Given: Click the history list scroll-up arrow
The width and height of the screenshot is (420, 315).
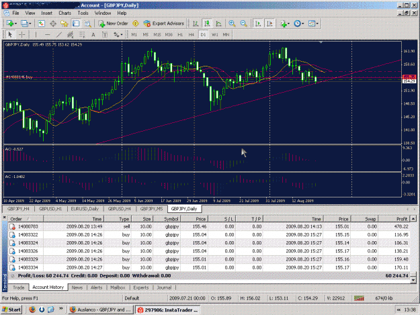Looking at the screenshot, I should [x=413, y=219].
